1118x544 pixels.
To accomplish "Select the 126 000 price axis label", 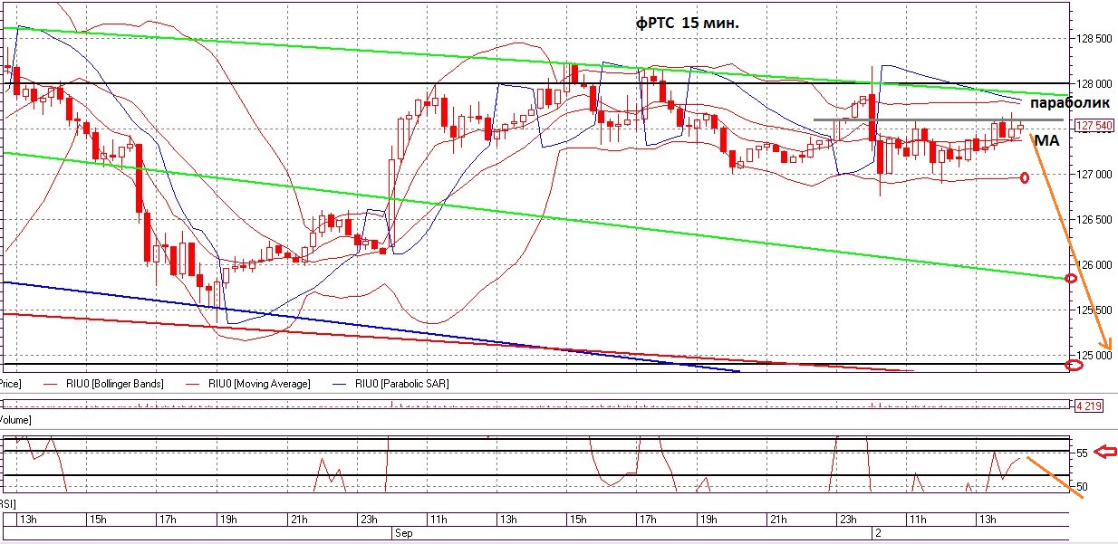I will 1095,264.
